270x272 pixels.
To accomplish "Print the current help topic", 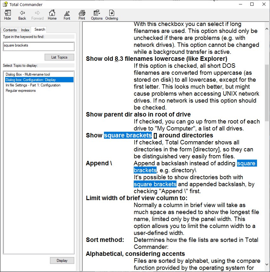I will [x=82, y=15].
